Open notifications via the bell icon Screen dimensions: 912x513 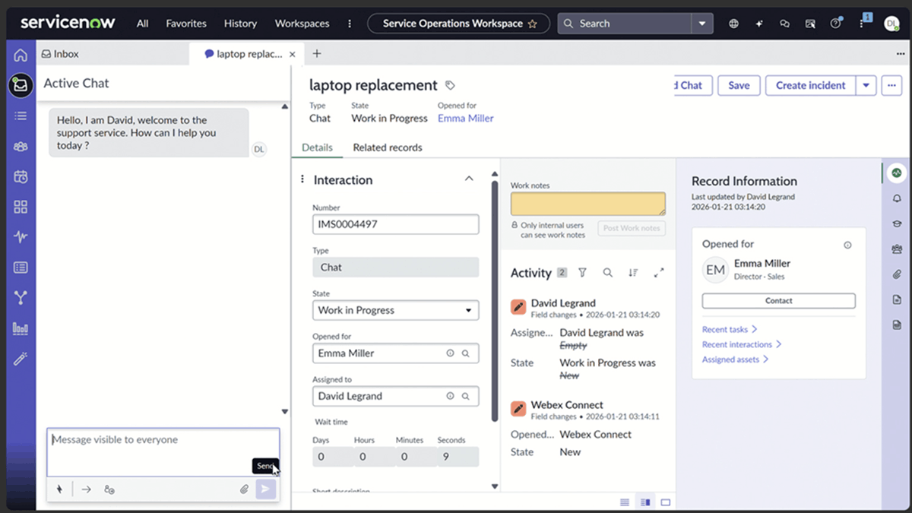tap(898, 198)
